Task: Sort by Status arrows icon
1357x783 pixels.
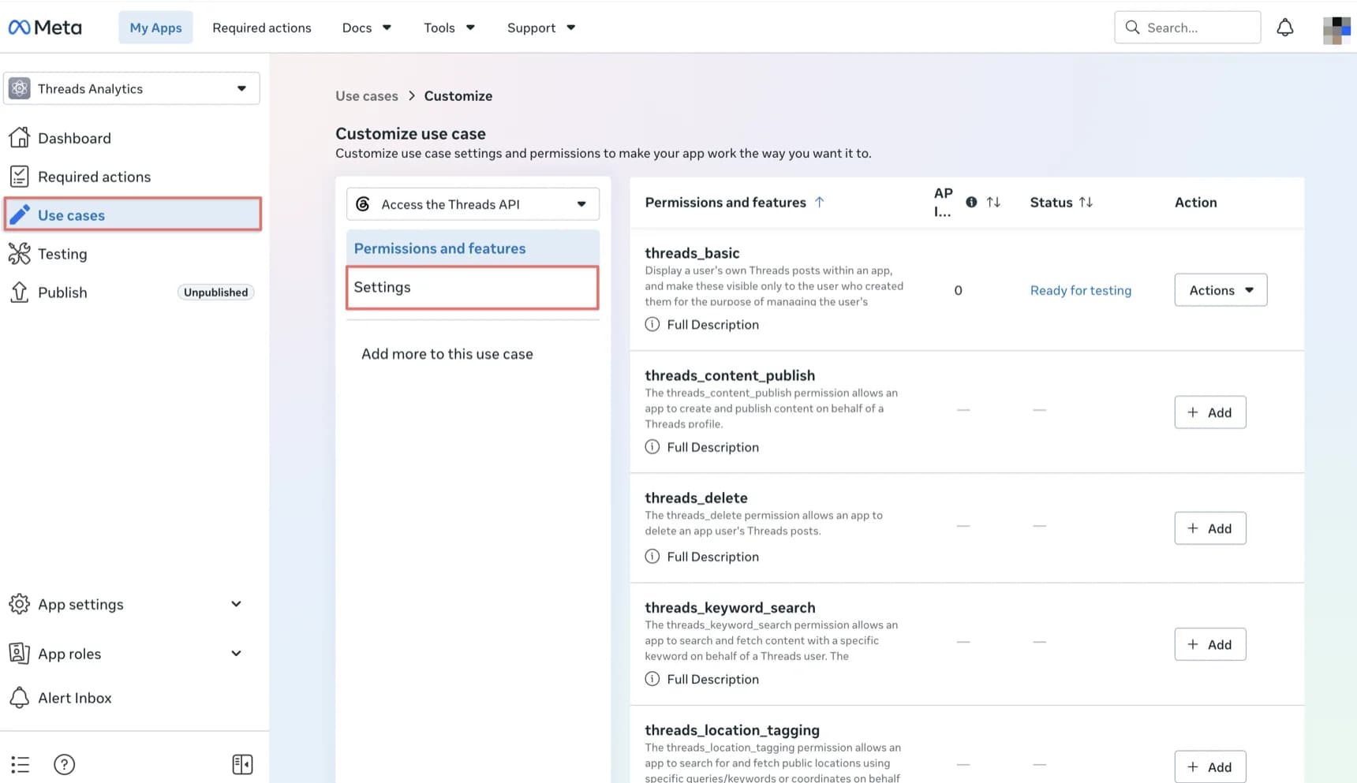Action: click(1086, 202)
